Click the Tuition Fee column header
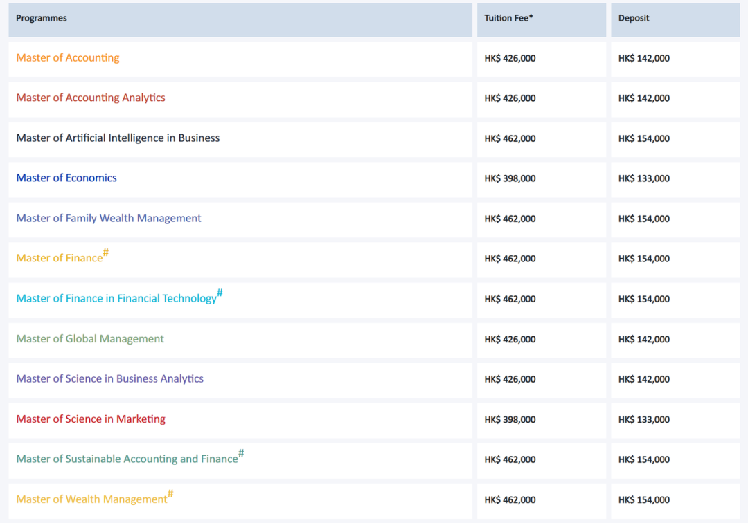This screenshot has height=523, width=748. pyautogui.click(x=508, y=19)
